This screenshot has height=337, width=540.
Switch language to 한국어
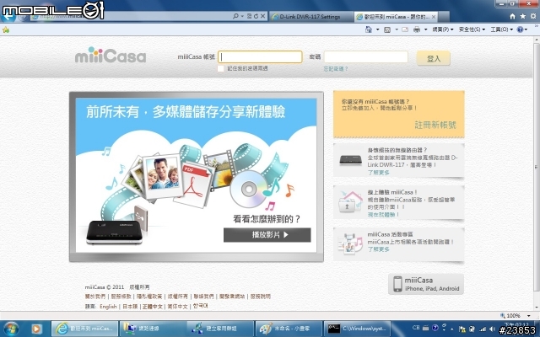pyautogui.click(x=200, y=306)
